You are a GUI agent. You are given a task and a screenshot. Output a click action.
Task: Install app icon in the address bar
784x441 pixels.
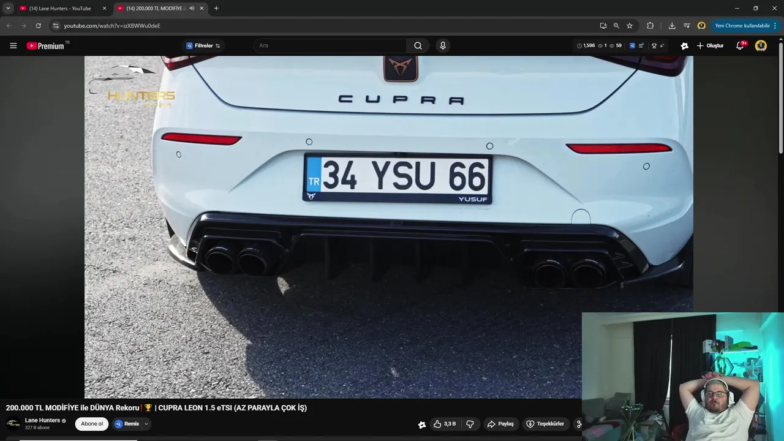(603, 26)
